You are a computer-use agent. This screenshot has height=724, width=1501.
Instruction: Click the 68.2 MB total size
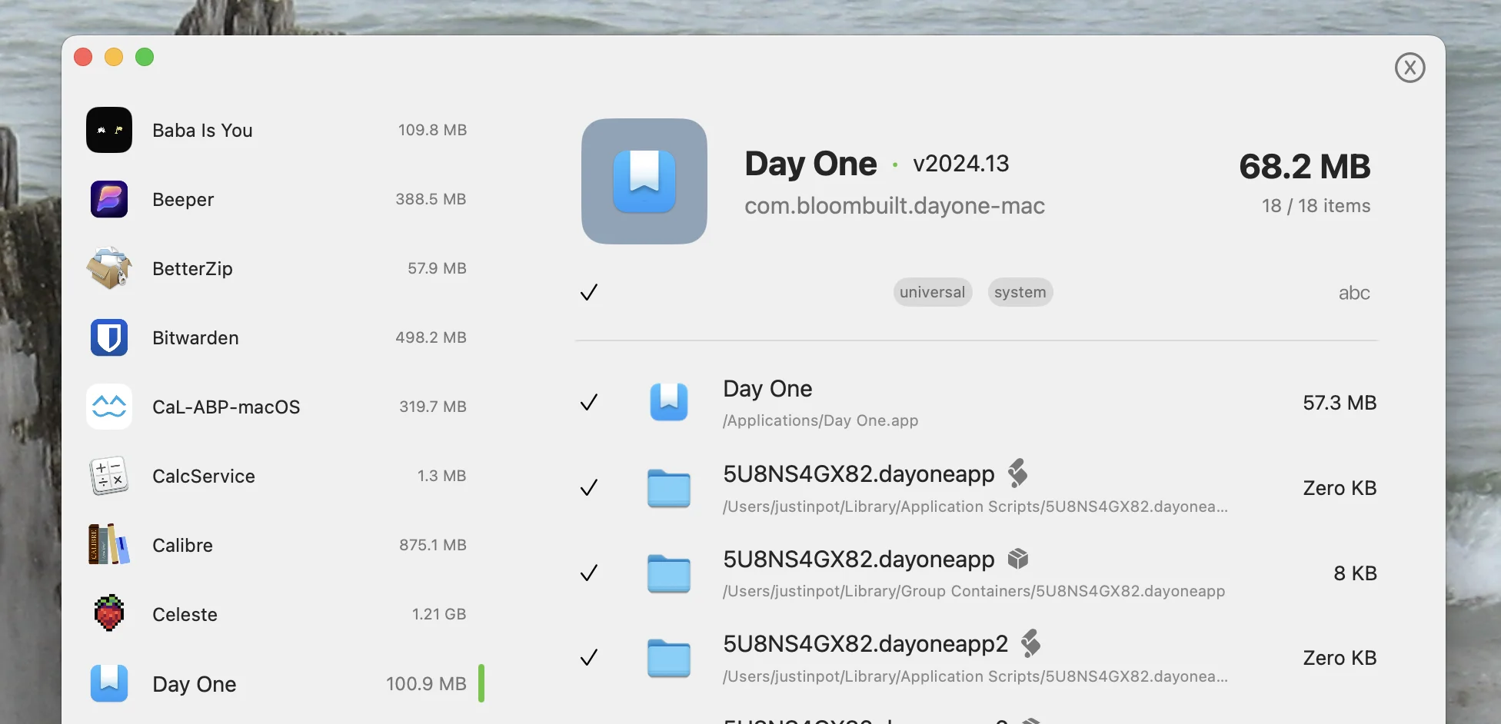(x=1305, y=167)
